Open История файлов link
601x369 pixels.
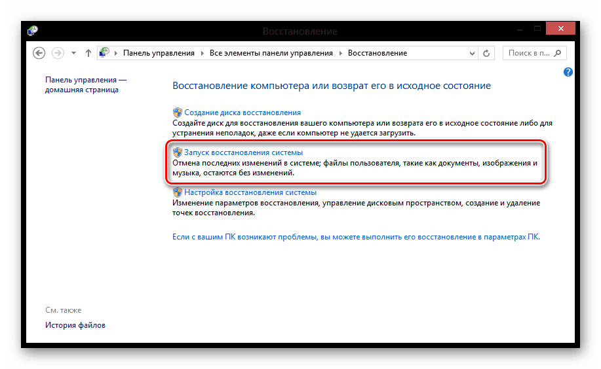(75, 325)
